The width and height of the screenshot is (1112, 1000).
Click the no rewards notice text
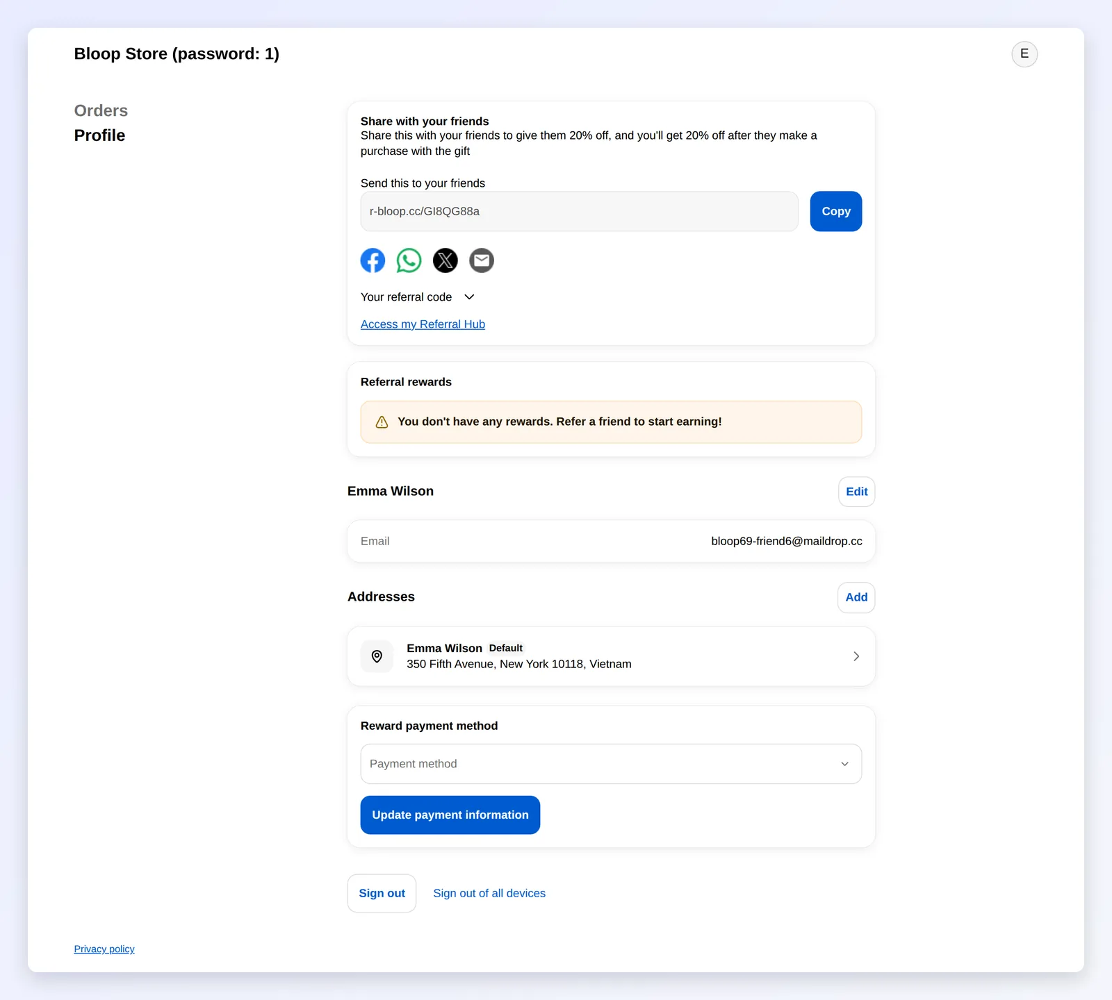click(x=559, y=422)
